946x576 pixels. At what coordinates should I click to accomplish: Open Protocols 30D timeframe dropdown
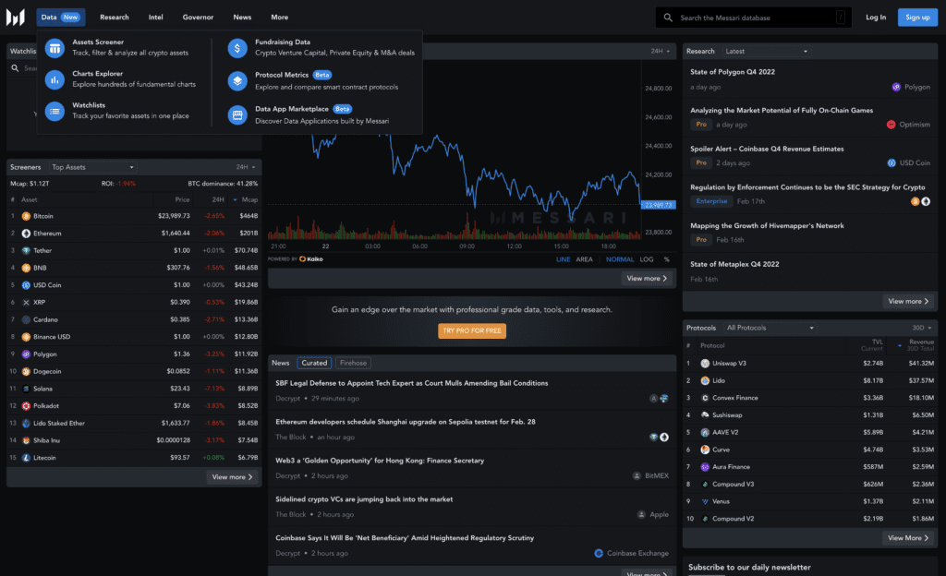[921, 328]
